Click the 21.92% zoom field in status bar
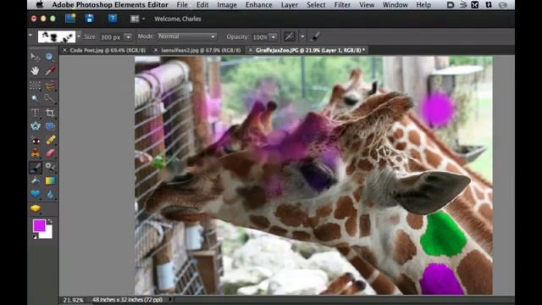The image size is (542, 305). tap(74, 300)
